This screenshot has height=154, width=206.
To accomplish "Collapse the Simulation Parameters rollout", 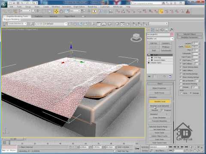I will [x=189, y=37].
